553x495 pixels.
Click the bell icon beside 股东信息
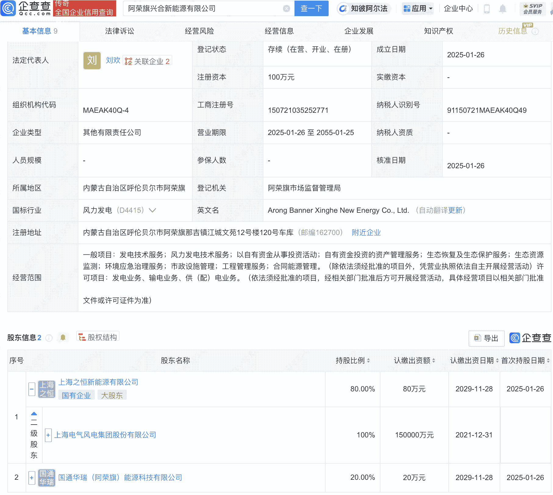click(63, 338)
